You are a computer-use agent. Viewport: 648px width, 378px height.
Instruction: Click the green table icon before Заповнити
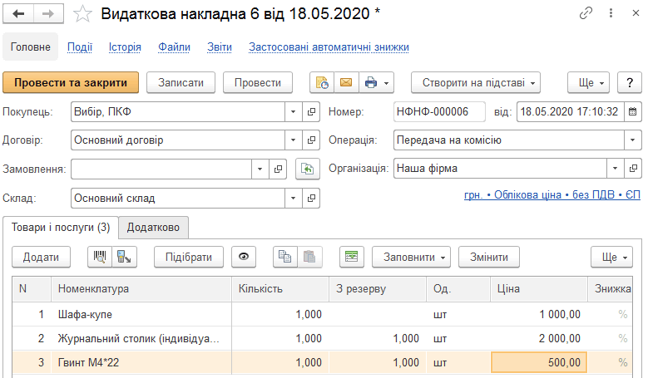click(x=352, y=257)
